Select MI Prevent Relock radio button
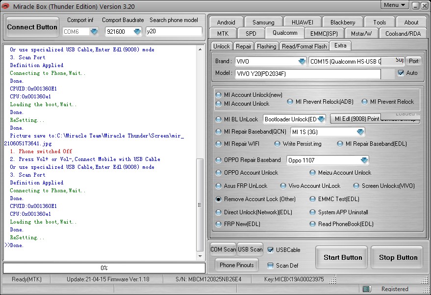431x295 pixels. (x=364, y=102)
